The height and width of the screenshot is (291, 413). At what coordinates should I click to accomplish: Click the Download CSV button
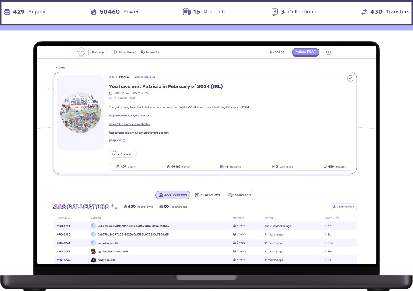coord(343,207)
